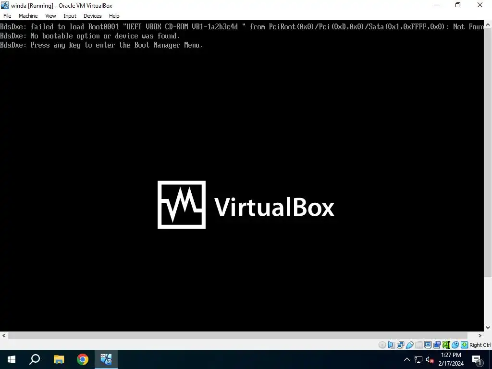Click the vertical scrollbar thumb
The height and width of the screenshot is (369, 492).
[488, 153]
